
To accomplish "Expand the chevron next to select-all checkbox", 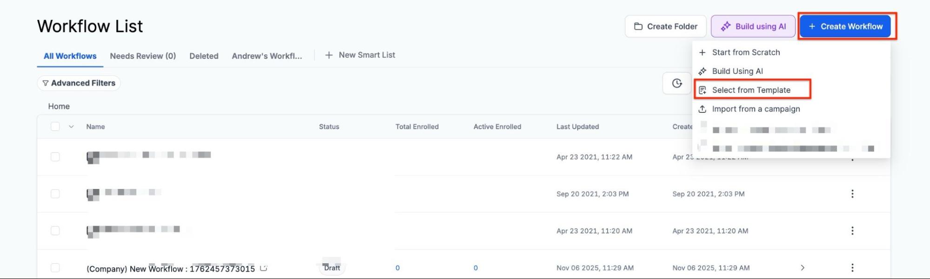I will pyautogui.click(x=71, y=127).
